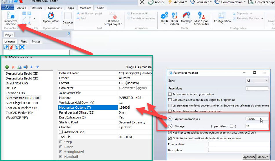Screen dimensions: 275x161
Task: Toggle Blocage par défaut checkbox
Action: pyautogui.click(x=232, y=126)
